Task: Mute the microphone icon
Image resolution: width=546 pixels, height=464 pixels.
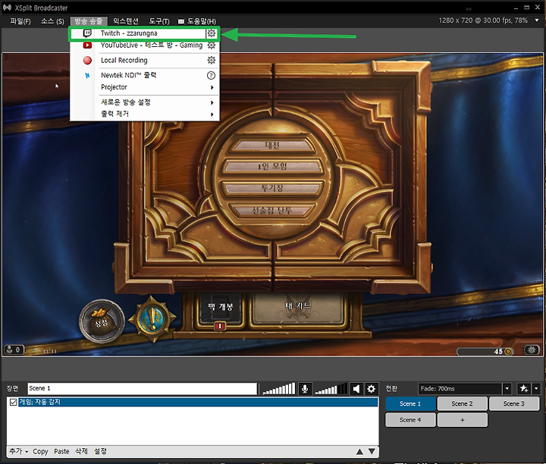Action: pyautogui.click(x=305, y=388)
